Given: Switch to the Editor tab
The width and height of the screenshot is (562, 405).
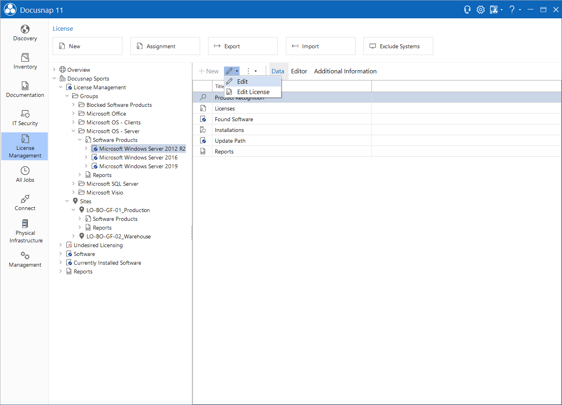Looking at the screenshot, I should coord(299,71).
